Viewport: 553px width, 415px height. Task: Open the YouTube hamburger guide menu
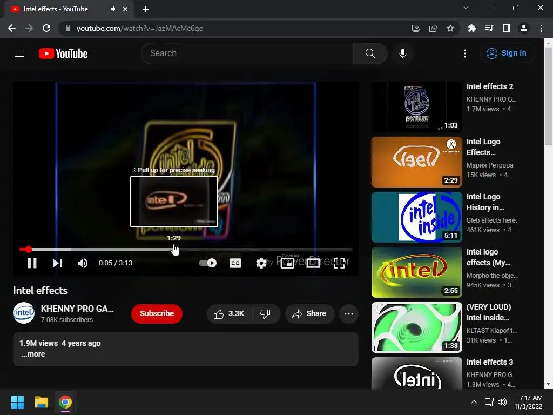pyautogui.click(x=19, y=53)
